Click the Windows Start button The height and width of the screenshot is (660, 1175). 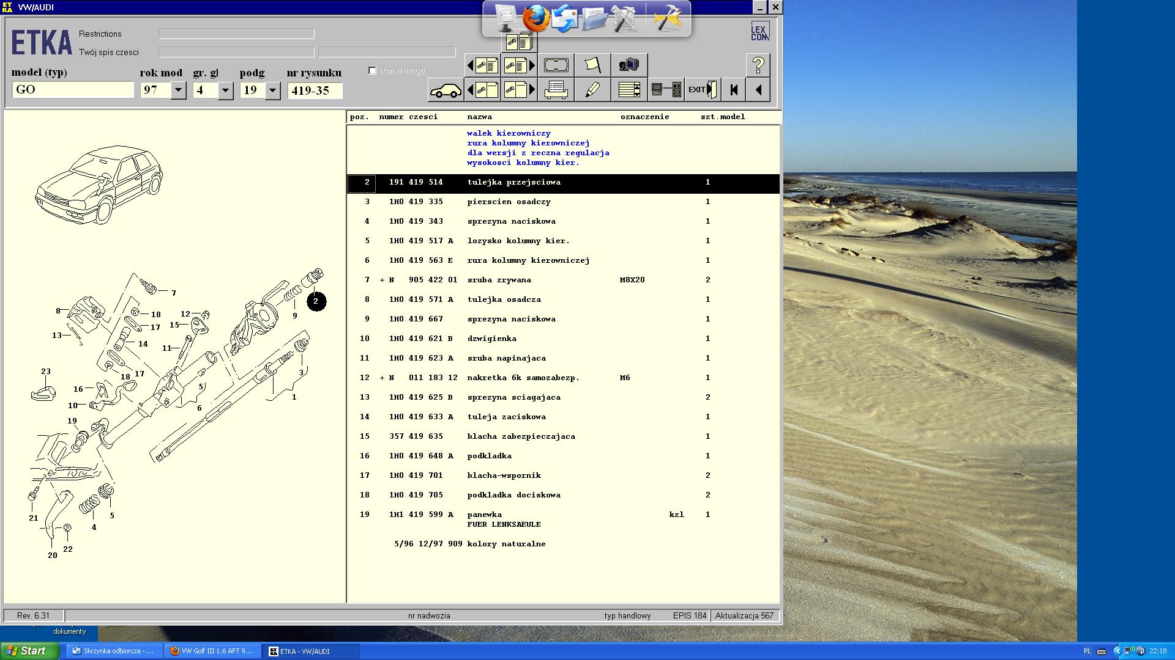[29, 651]
